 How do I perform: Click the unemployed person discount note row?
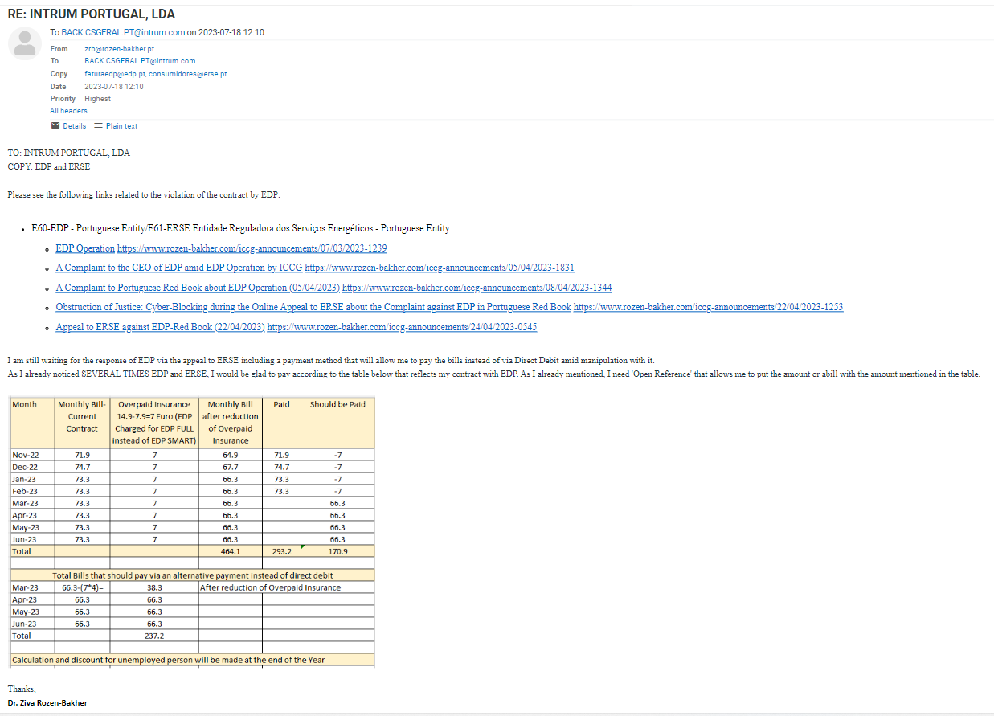(193, 660)
